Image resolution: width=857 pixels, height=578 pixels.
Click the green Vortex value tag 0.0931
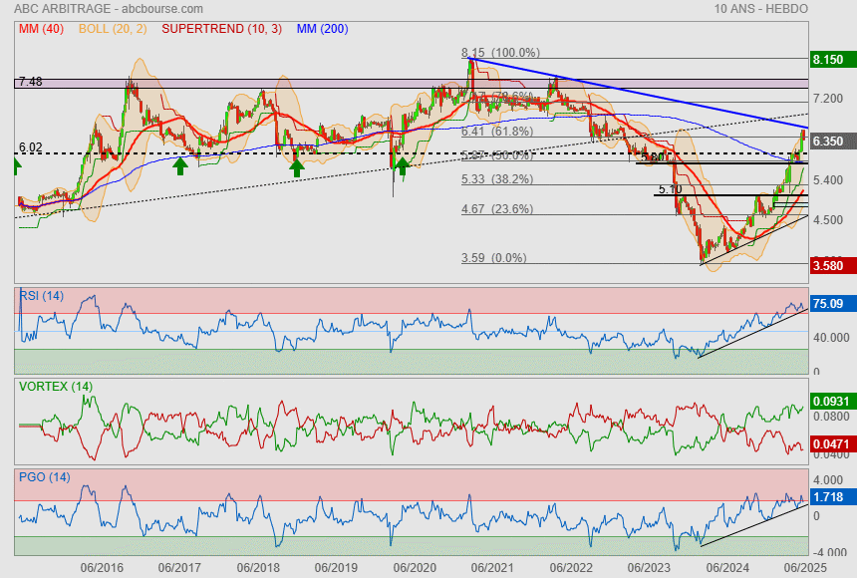tap(828, 402)
